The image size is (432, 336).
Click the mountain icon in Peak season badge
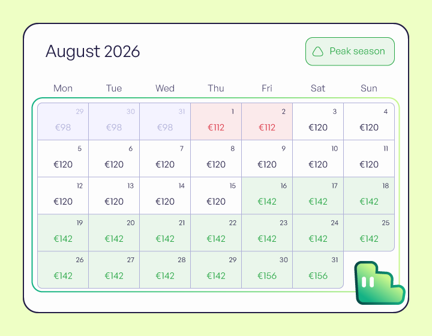click(317, 52)
